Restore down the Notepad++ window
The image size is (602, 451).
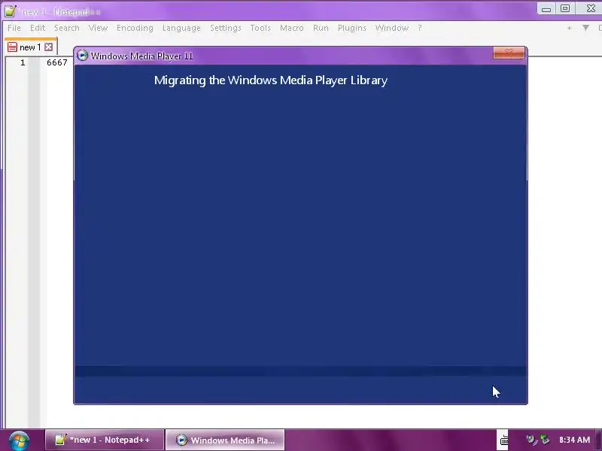pos(565,8)
